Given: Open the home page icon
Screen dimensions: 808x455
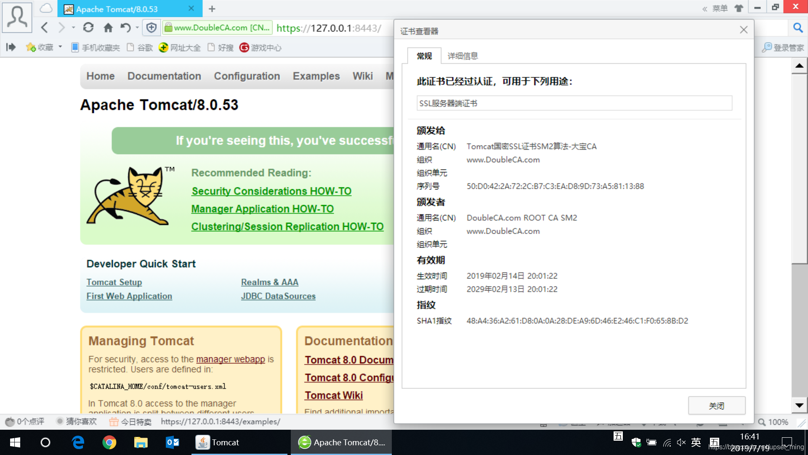Looking at the screenshot, I should coord(108,28).
